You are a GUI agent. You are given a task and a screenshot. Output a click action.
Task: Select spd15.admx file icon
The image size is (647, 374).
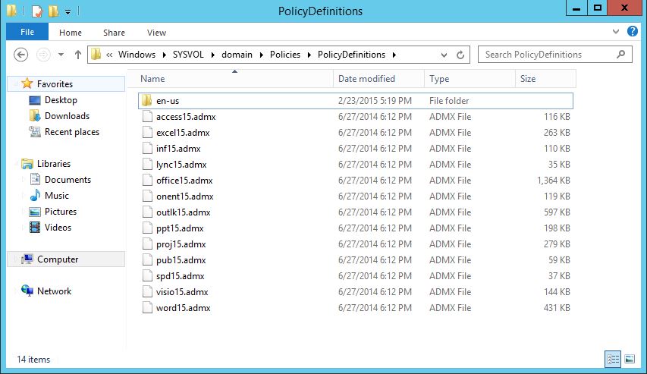pos(147,275)
